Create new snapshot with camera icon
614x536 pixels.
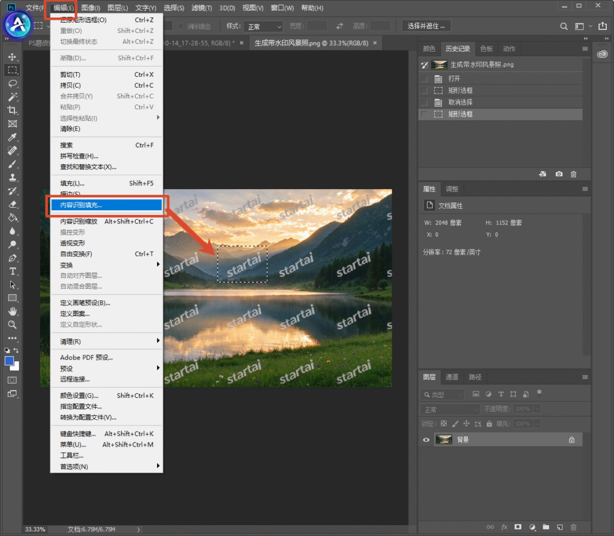point(559,174)
